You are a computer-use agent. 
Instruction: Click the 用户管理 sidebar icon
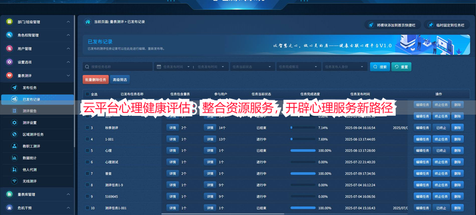tap(10, 49)
